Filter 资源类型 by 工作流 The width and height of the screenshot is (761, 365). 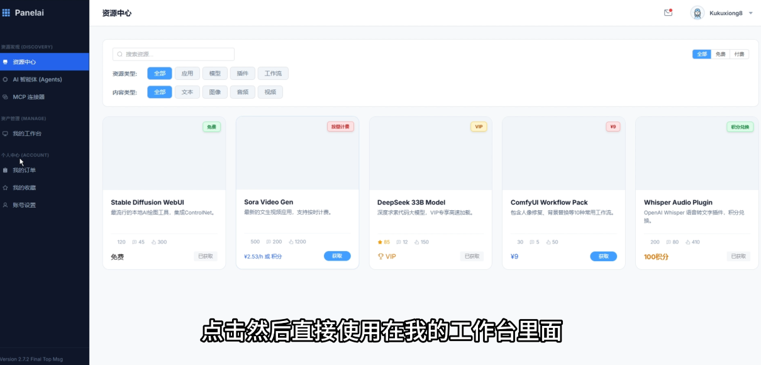(x=273, y=74)
